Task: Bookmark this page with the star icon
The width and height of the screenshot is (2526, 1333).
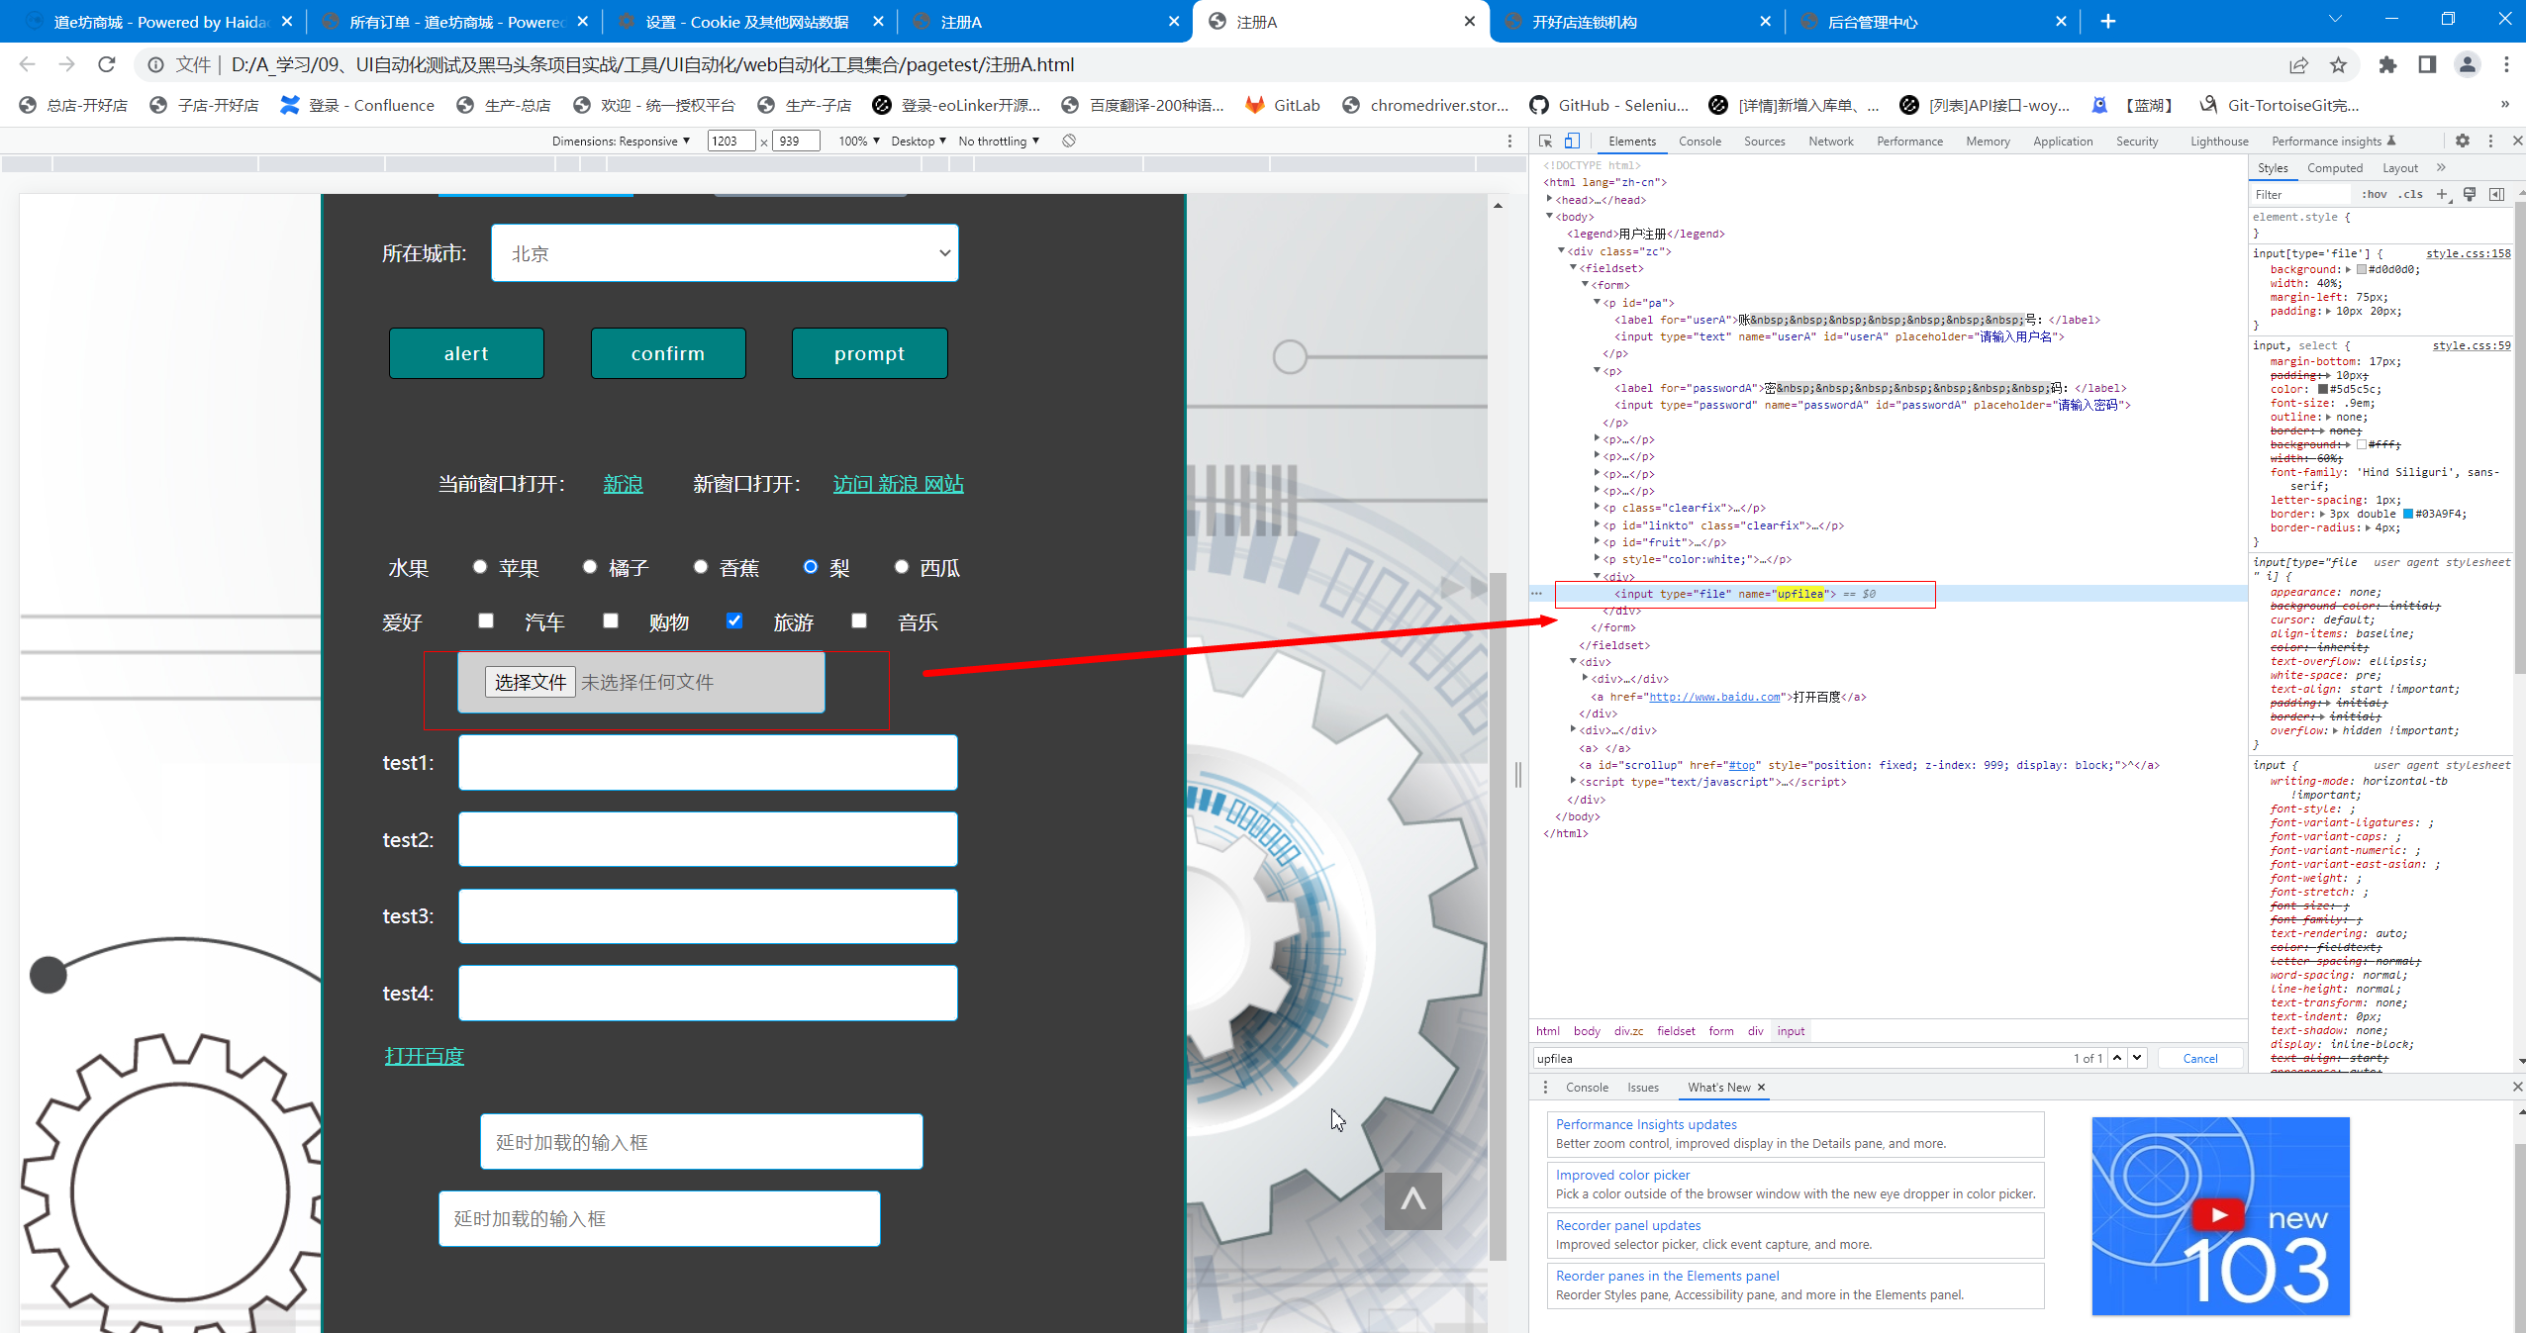Action: (2338, 64)
